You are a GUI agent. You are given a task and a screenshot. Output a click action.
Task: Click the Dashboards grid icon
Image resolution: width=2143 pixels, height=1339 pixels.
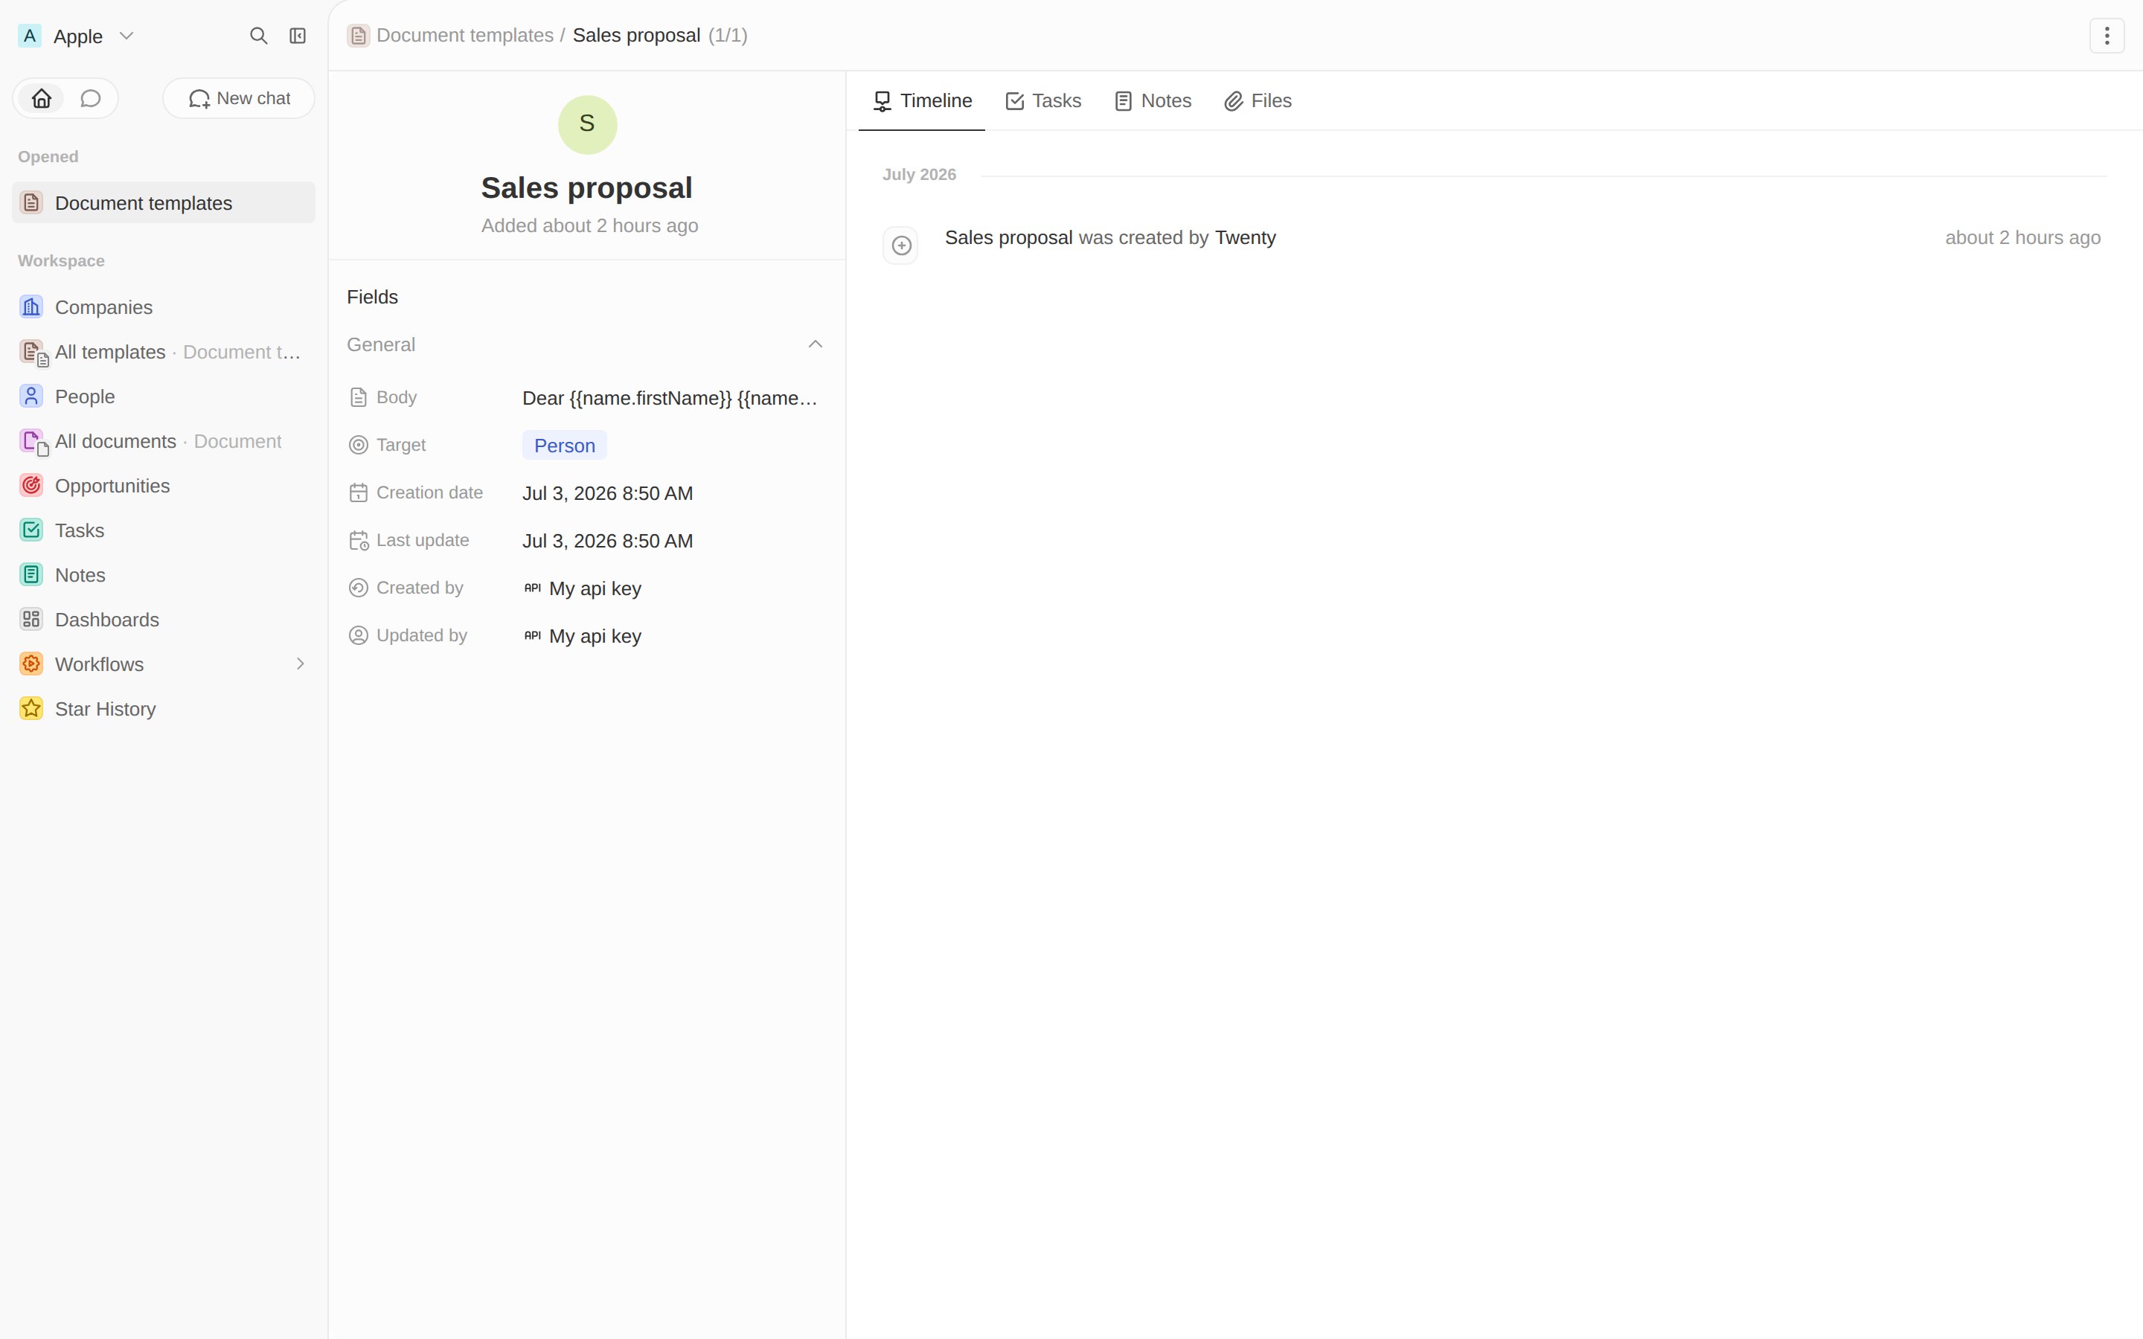point(31,619)
